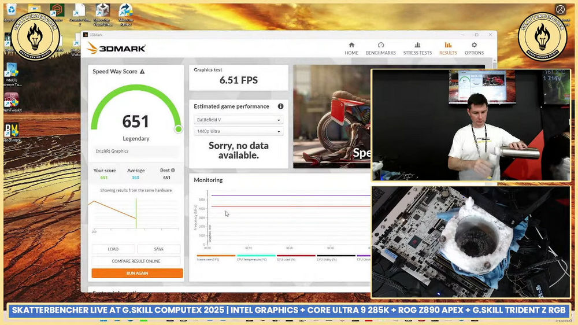Click the LOAD result button

(113, 249)
